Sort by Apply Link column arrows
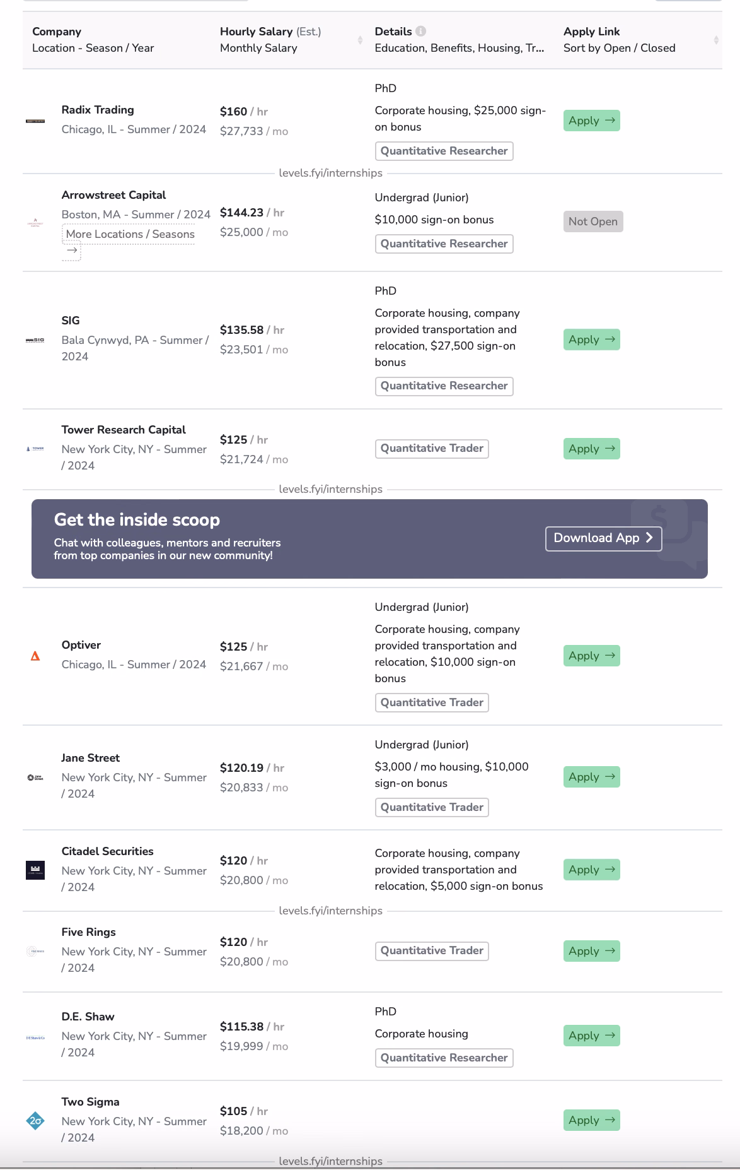This screenshot has width=740, height=1170. 716,40
